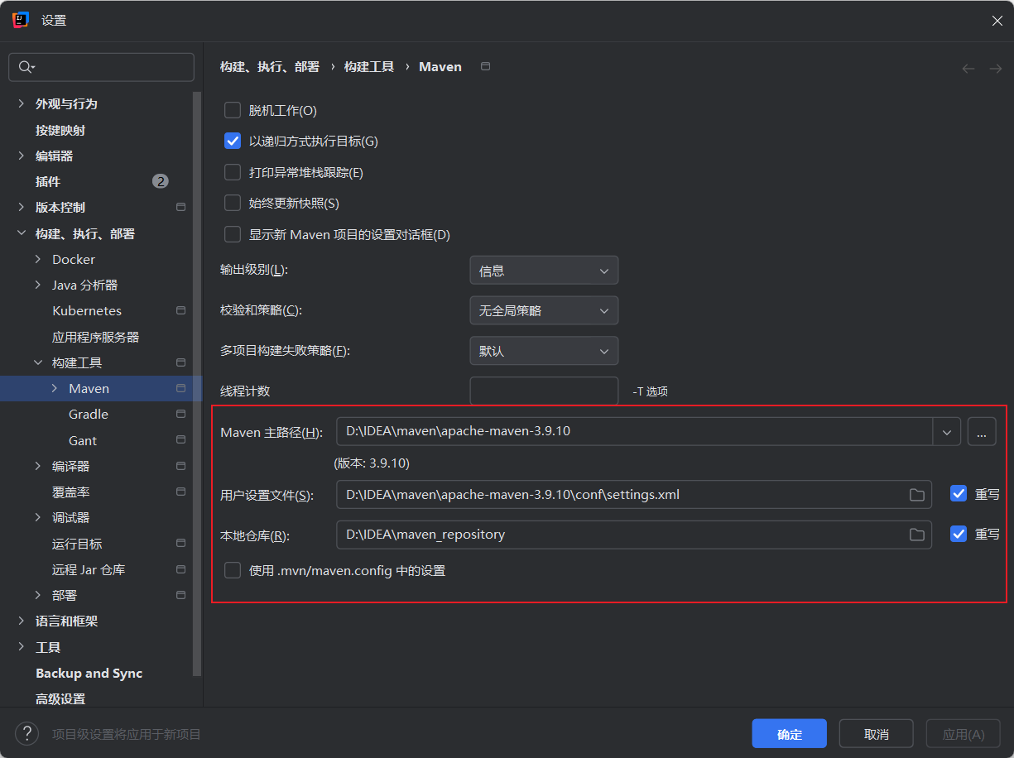This screenshot has width=1014, height=758.
Task: Click the project-level icon beside 编译器
Action: 180,466
